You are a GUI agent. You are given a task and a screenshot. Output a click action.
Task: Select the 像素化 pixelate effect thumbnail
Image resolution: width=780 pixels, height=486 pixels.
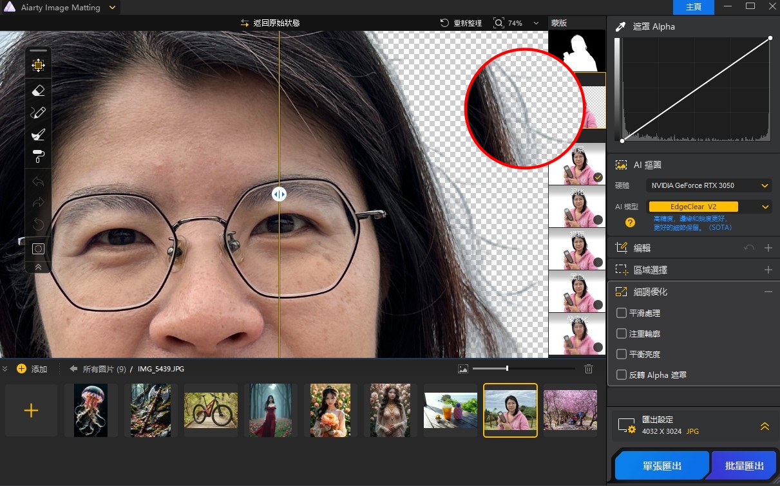(577, 333)
